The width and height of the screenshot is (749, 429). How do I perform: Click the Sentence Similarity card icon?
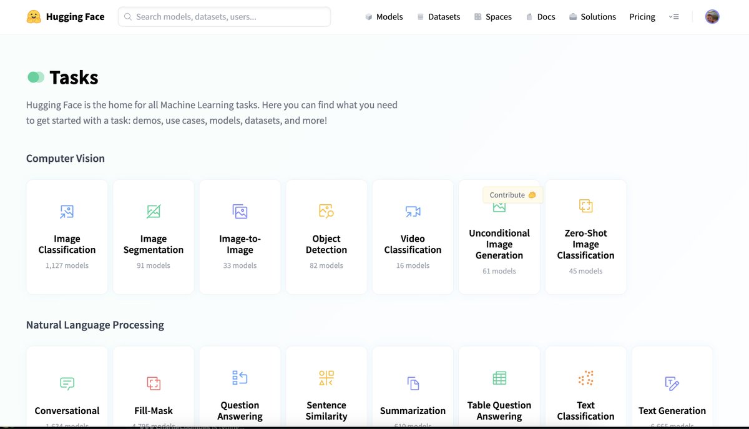(326, 378)
